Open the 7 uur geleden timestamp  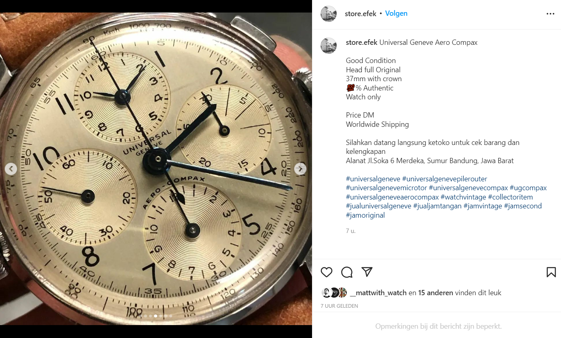[340, 306]
